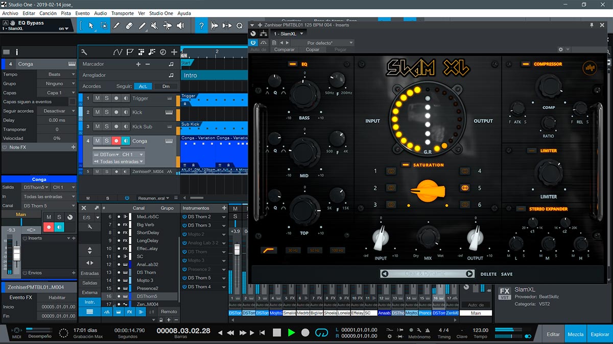Switch to the Editar view tab
Viewport: 613px width, 344px height.
tap(553, 334)
